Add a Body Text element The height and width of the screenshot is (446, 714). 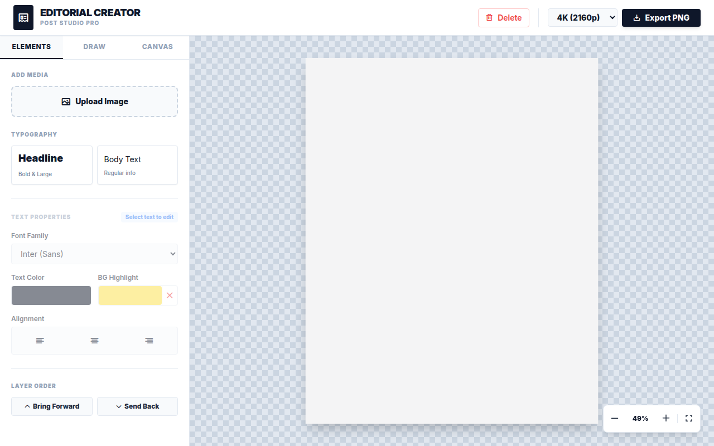click(x=137, y=165)
